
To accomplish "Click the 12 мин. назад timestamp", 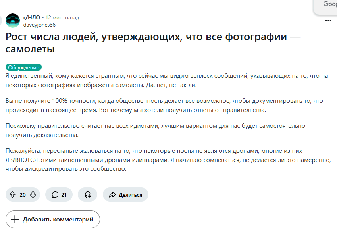I will click(62, 17).
